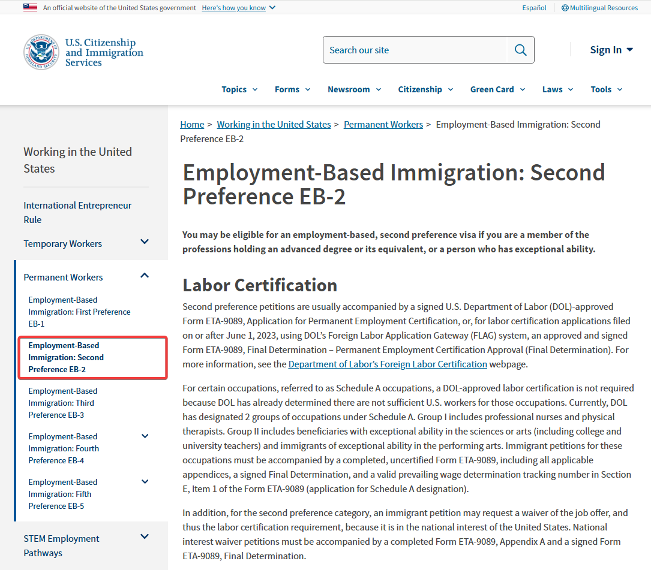Click the U.S. flag icon in the banner
The image size is (651, 570).
(30, 7)
